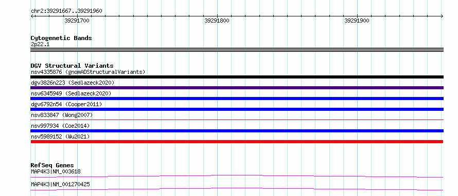Image resolution: width=458 pixels, height=196 pixels.
Task: Select the gray 2p22.1 cytogenetic band bar
Action: [237, 50]
